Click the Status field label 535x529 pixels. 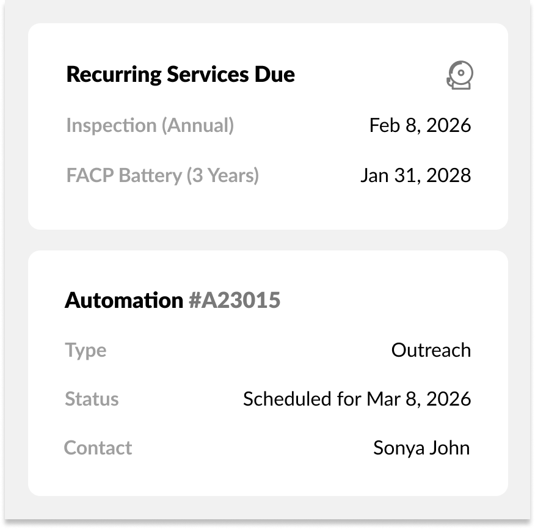[x=92, y=399]
